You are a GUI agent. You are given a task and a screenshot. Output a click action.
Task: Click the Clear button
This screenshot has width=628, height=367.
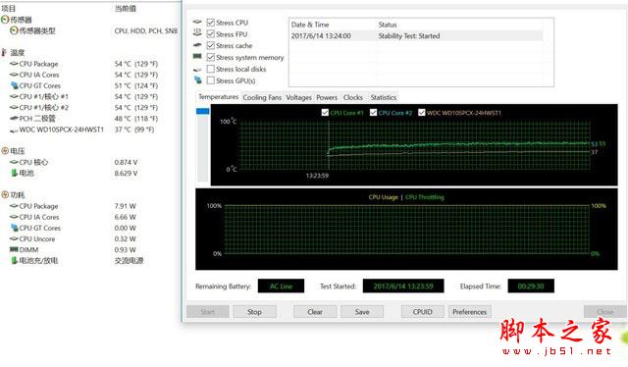(x=315, y=312)
